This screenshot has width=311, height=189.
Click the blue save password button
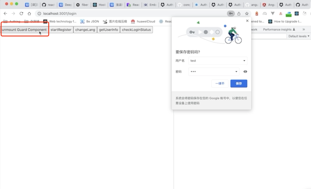239,83
